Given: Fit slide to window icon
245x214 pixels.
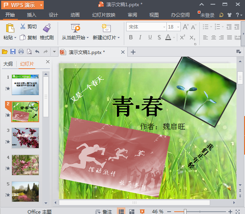Looking at the screenshot, I should (238, 212).
